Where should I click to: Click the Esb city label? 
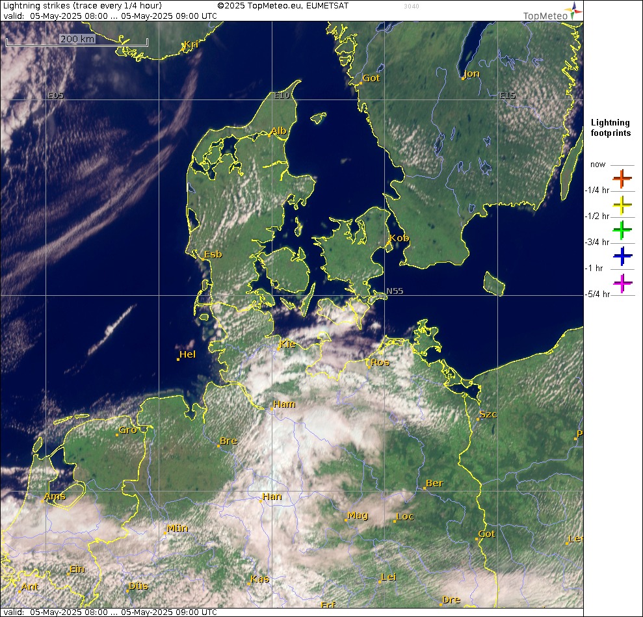[213, 255]
